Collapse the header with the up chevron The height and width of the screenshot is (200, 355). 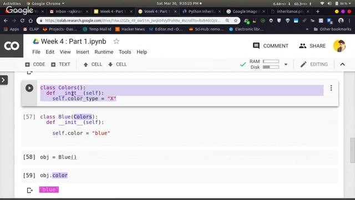tap(343, 64)
